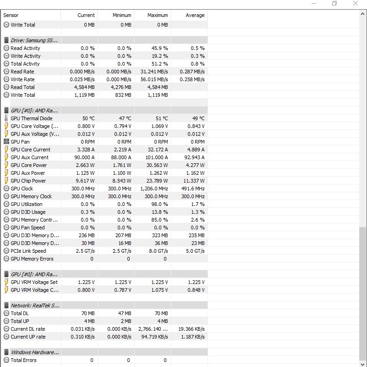Screen dimensions: 367x367
Task: Minimize the sensor window
Action: coord(314,3)
